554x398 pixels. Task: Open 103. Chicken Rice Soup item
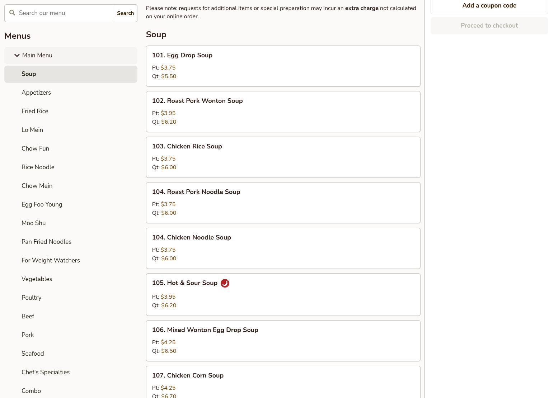[x=283, y=157]
